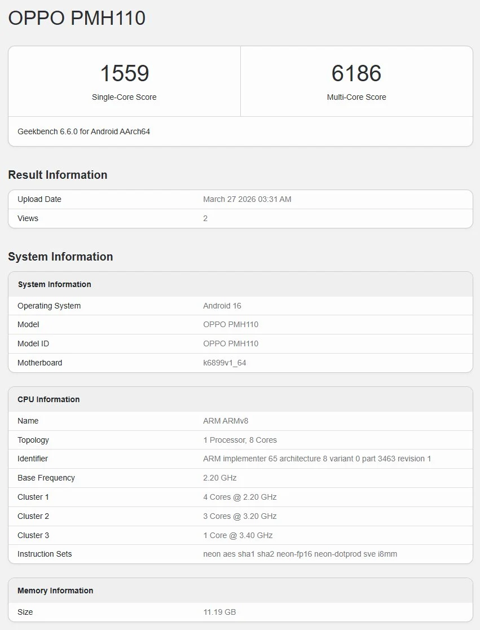Click the Result Information heading
The width and height of the screenshot is (480, 630).
[57, 175]
